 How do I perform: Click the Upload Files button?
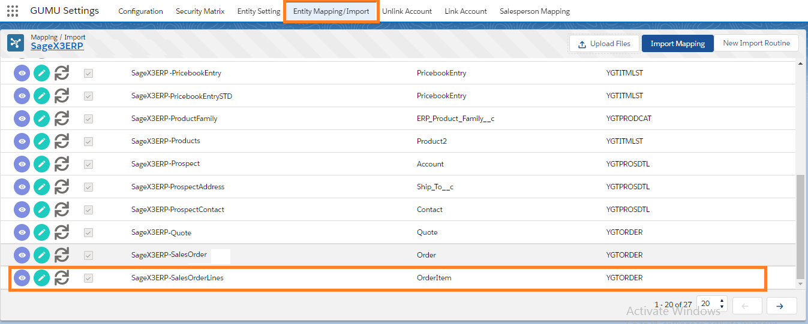(x=604, y=44)
